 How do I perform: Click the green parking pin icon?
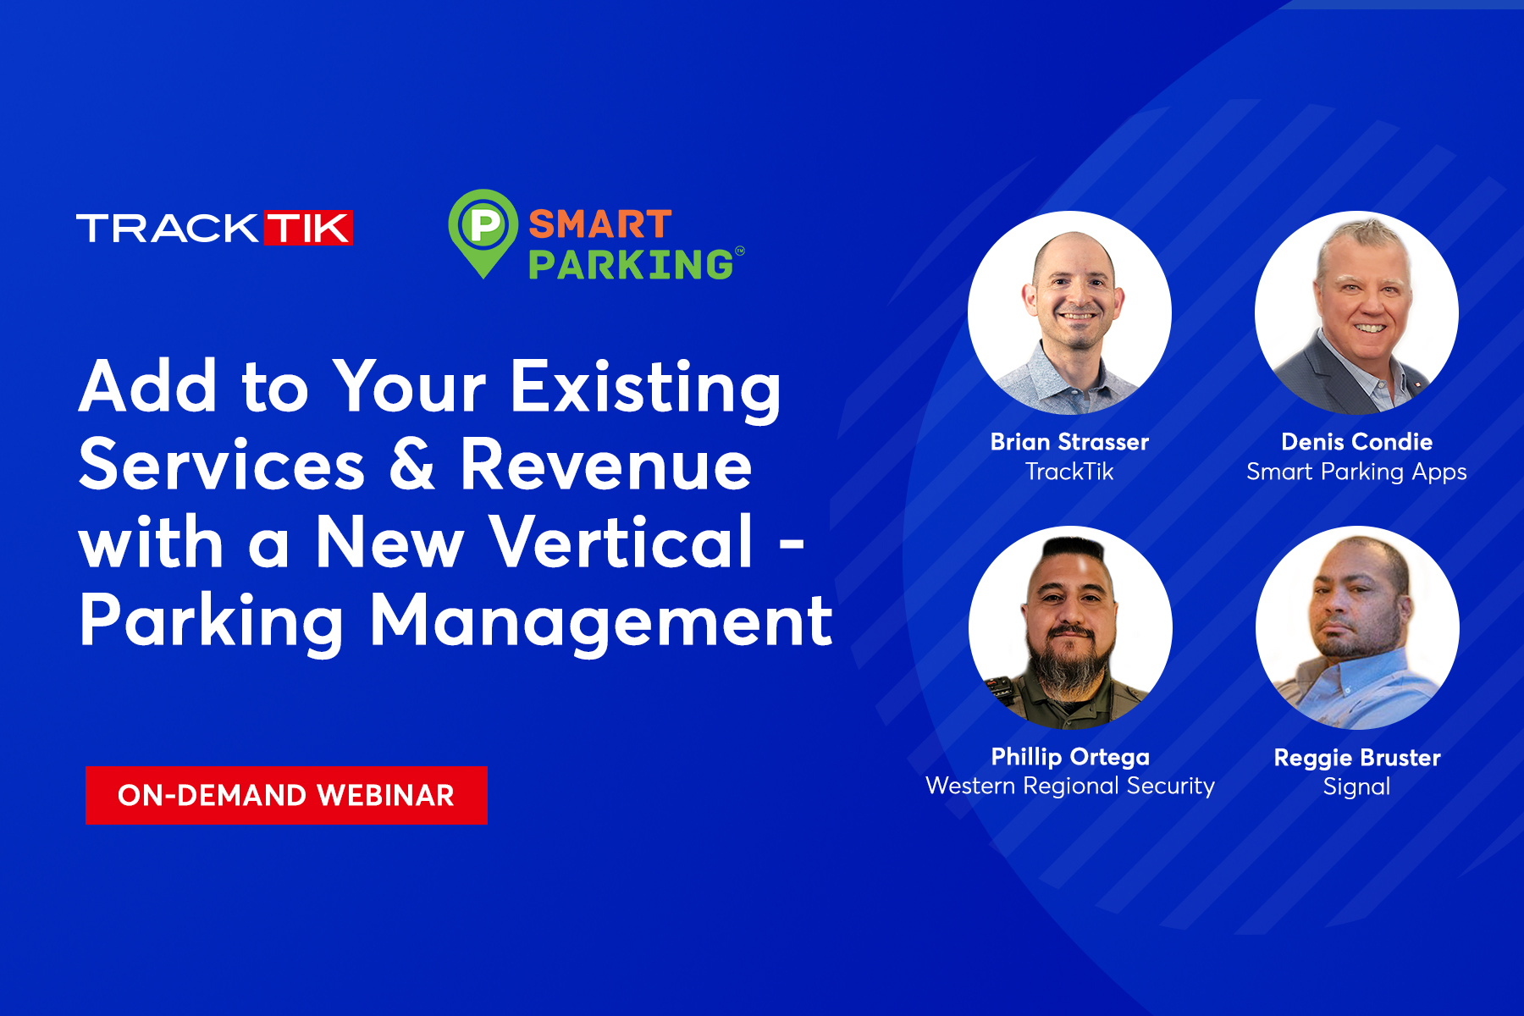tap(483, 235)
